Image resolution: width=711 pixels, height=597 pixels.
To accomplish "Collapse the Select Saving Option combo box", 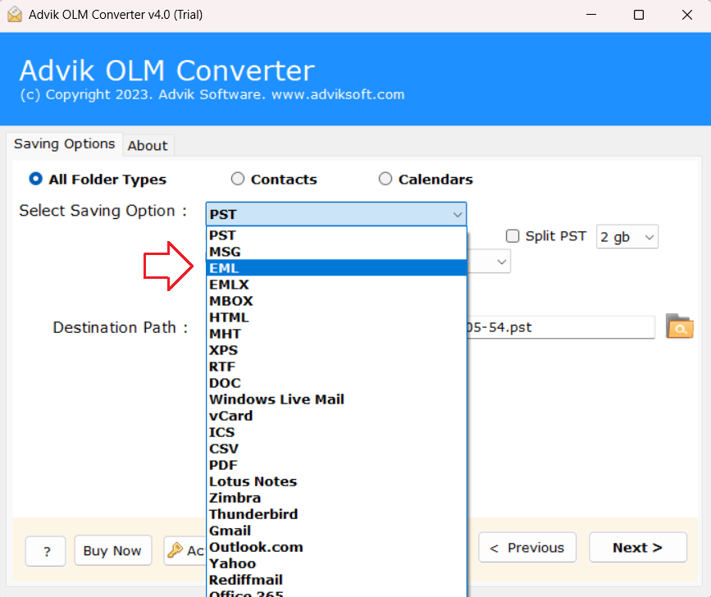I will (x=457, y=215).
